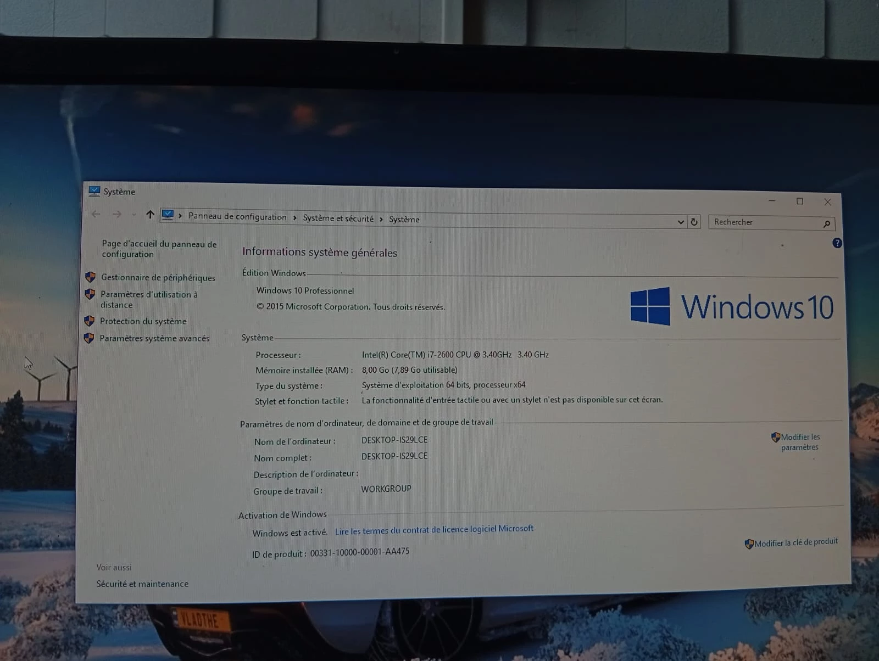Click the computer icon in address bar
The image size is (879, 661).
[168, 215]
